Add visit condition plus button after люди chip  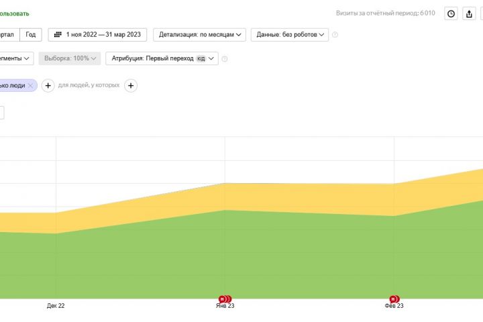(48, 86)
